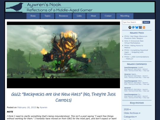Open the Bluesky butterfly icon
This screenshot has width=160, height=120.
[x=137, y=27]
